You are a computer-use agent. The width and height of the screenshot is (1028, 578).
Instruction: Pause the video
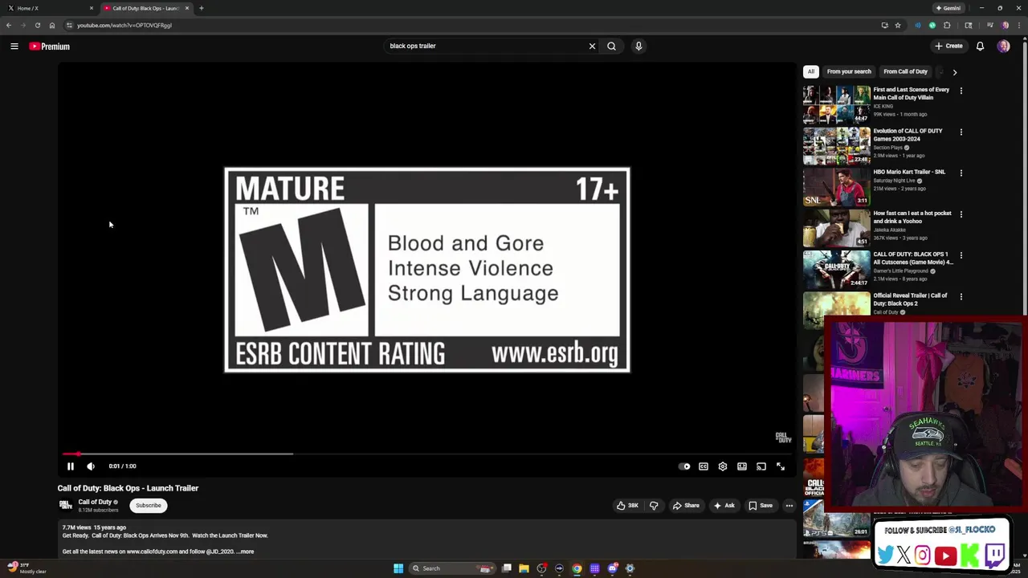click(x=70, y=466)
